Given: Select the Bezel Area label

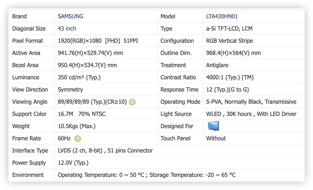Looking at the screenshot, I should pos(25,65).
